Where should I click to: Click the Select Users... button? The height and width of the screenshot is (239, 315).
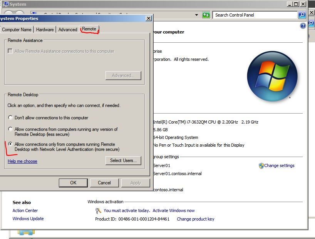(x=123, y=160)
